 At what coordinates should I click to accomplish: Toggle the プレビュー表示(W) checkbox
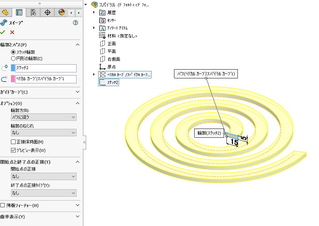13,150
